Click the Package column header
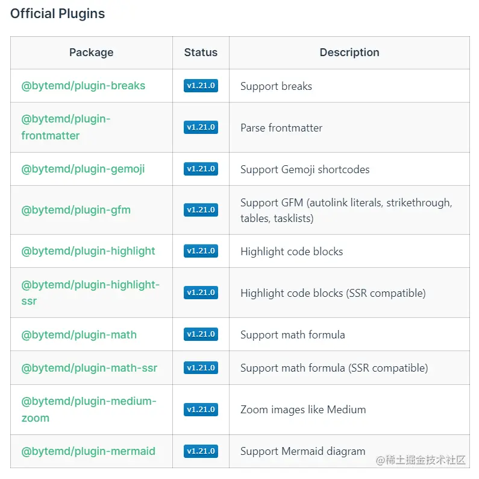Viewport: 479px width, 479px height. (x=91, y=52)
